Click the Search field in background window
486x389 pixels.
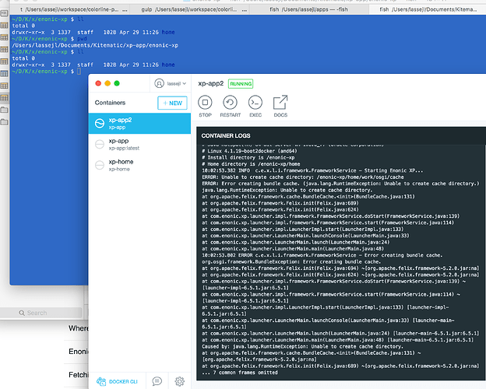coord(41,313)
